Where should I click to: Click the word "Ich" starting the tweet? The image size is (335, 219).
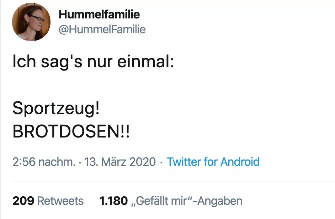(25, 62)
